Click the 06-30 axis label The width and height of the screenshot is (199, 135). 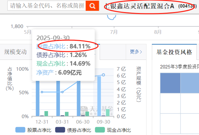(x=83, y=122)
